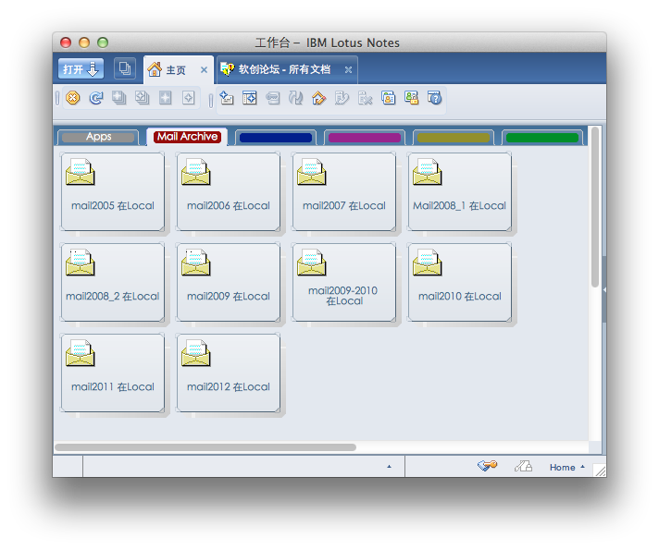Click the blue help question mark icon
This screenshot has height=550, width=659.
[434, 98]
